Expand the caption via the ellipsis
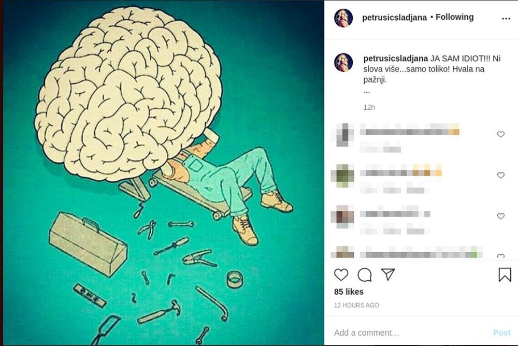 (367, 92)
